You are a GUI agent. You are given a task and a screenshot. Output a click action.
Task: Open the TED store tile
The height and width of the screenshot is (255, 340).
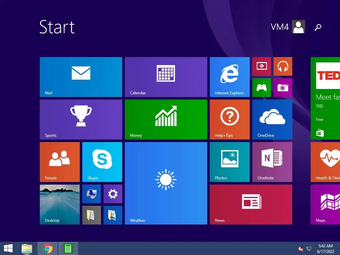click(x=325, y=98)
